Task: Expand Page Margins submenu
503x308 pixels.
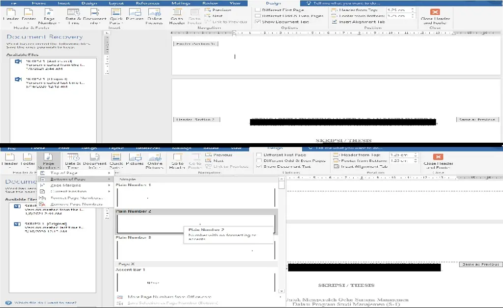Action: coord(75,185)
